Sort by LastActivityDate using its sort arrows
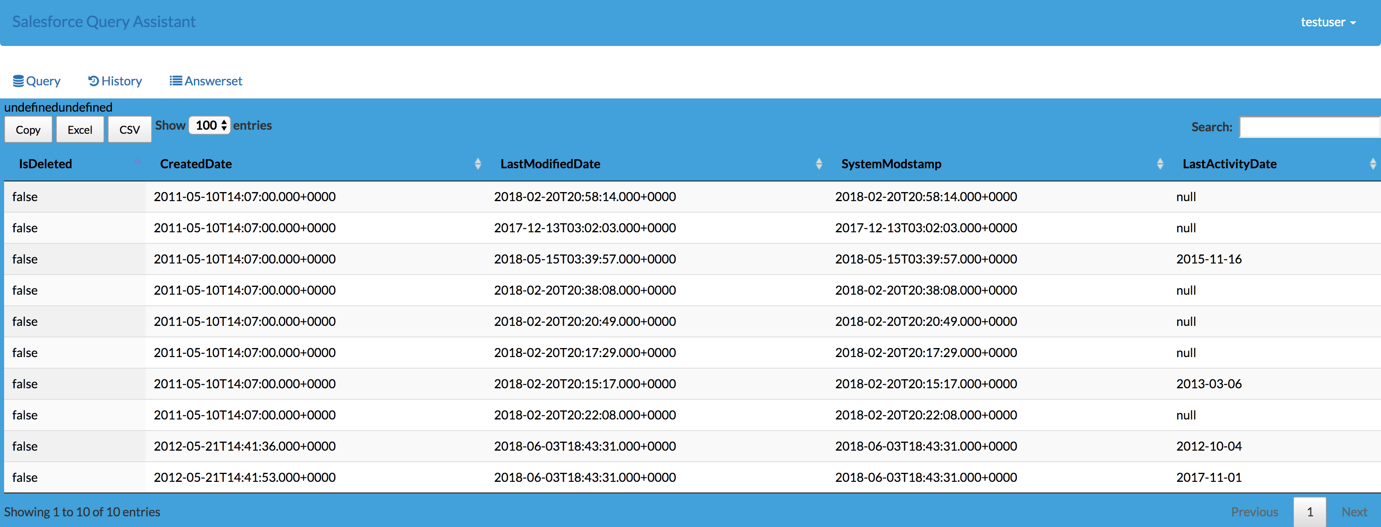The image size is (1381, 527). [x=1372, y=164]
